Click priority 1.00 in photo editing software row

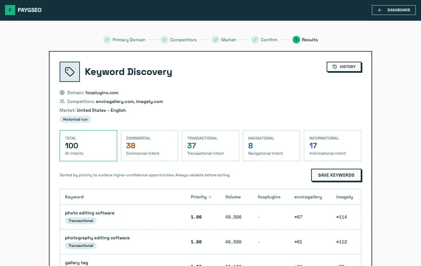pyautogui.click(x=196, y=217)
